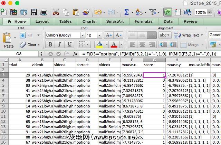Decrease font size with smaller A
The width and height of the screenshot is (221, 145).
tap(118, 35)
